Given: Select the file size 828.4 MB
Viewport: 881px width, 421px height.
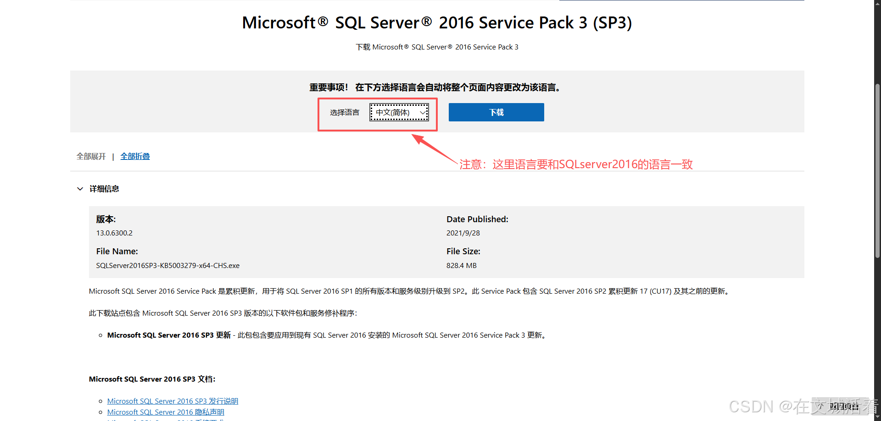Looking at the screenshot, I should [x=461, y=265].
